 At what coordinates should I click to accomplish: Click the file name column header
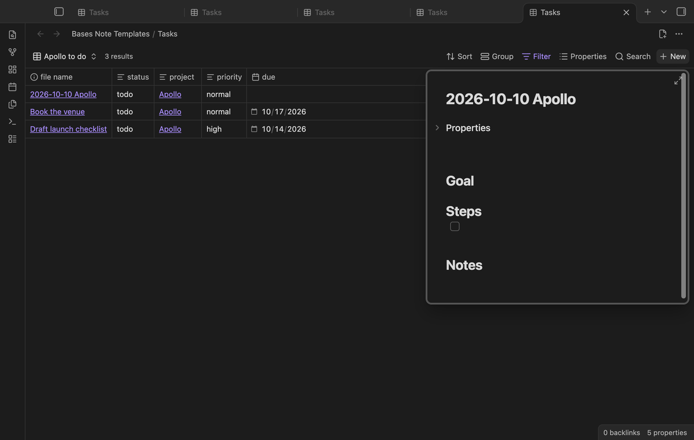69,77
